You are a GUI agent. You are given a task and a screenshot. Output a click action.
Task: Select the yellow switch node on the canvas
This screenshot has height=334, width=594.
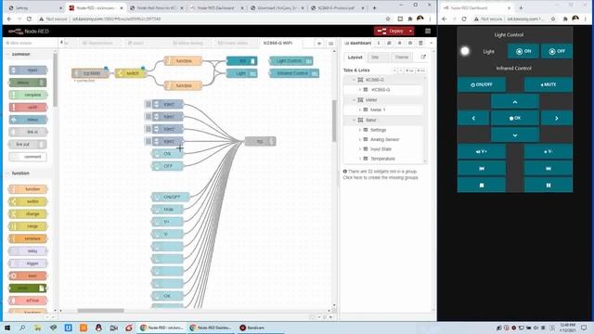(131, 73)
